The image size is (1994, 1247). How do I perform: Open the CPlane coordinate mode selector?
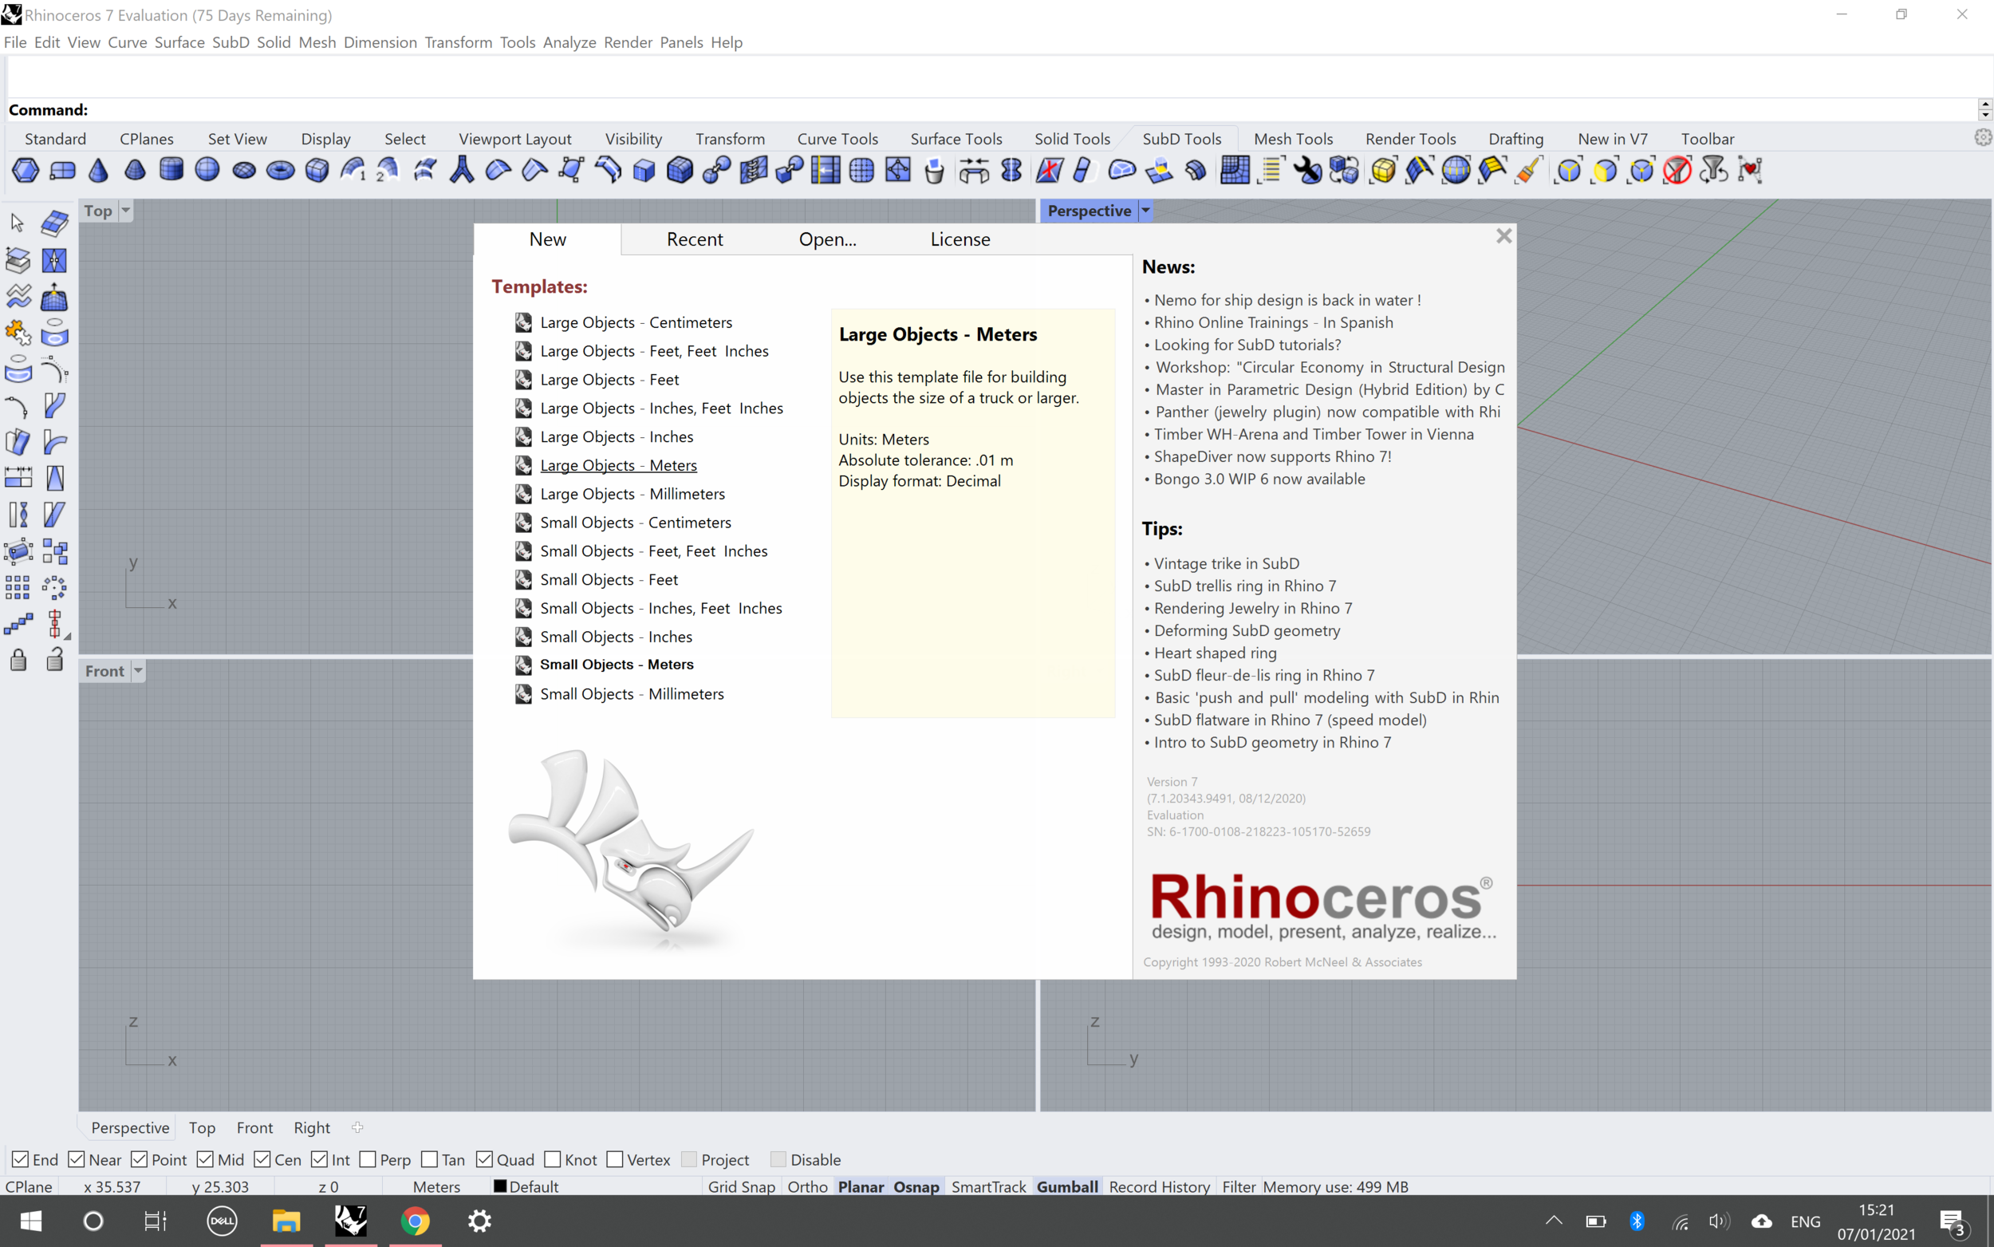pyautogui.click(x=29, y=1186)
